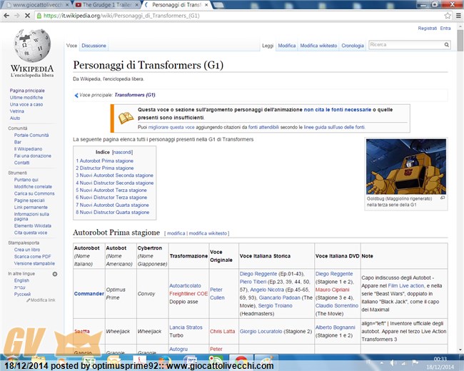Click the browser forward arrow

tap(17, 16)
